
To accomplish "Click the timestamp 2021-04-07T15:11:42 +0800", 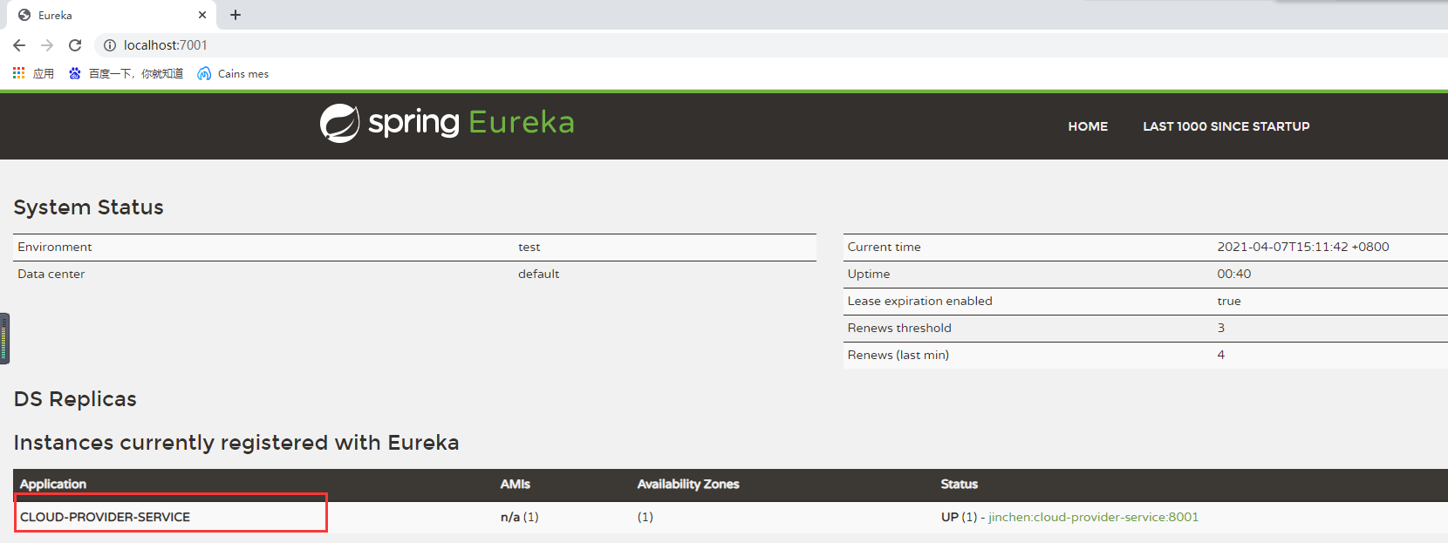I will (x=1303, y=247).
